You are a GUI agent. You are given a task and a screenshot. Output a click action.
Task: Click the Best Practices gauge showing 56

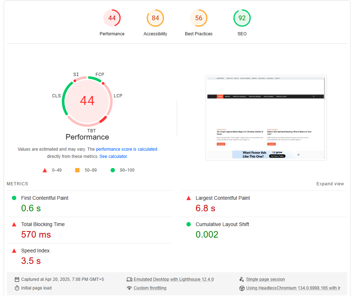tap(199, 18)
